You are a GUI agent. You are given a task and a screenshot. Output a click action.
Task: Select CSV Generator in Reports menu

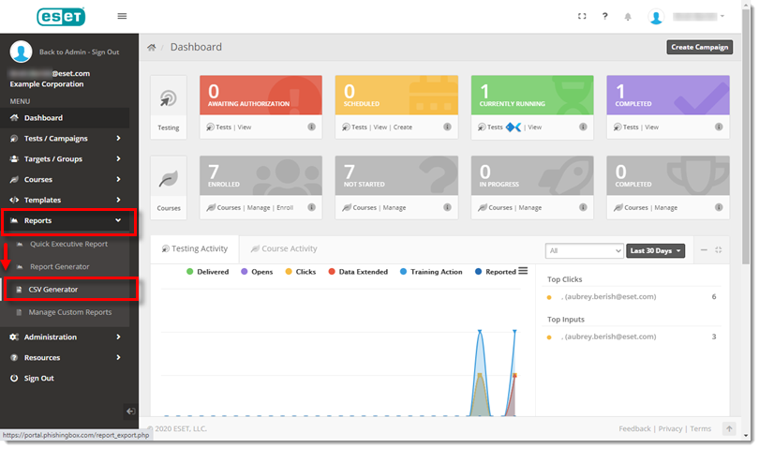[x=53, y=290]
